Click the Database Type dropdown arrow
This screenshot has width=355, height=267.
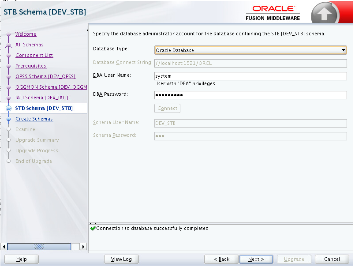344,50
